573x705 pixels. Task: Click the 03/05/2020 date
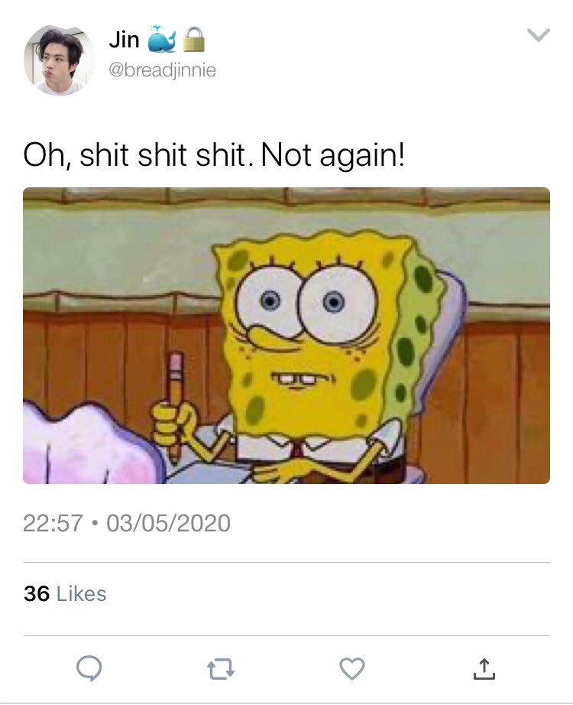coord(169,523)
